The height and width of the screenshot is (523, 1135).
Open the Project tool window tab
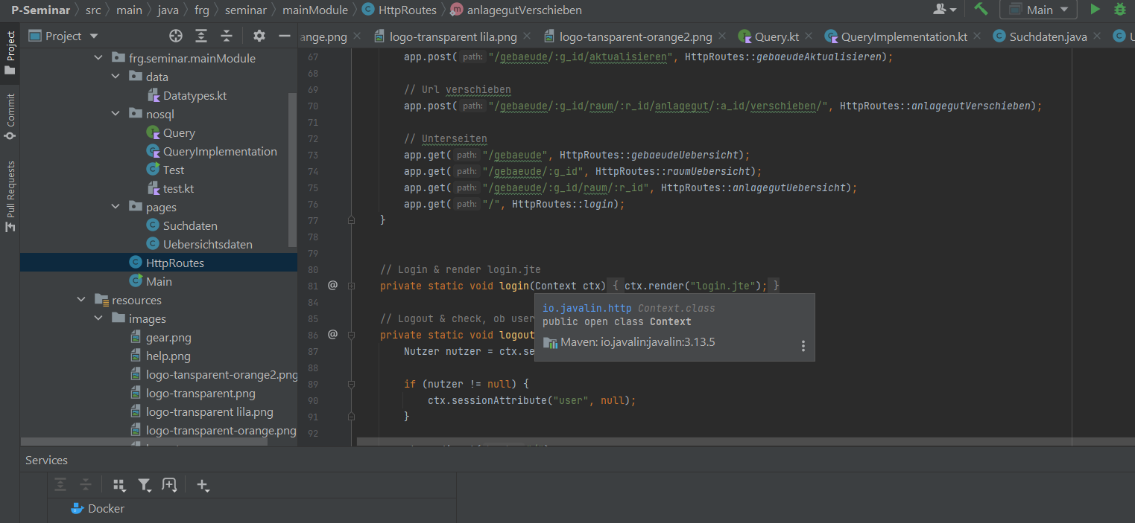click(x=10, y=52)
